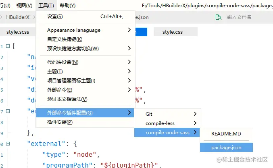Select 自定义快捷键(K) menu entry

click(85, 39)
